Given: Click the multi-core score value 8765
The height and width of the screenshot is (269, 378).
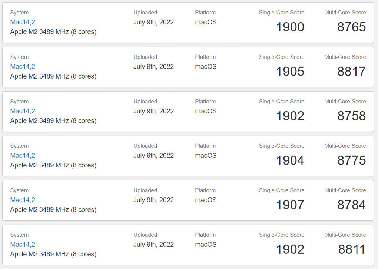Looking at the screenshot, I should 351,27.
